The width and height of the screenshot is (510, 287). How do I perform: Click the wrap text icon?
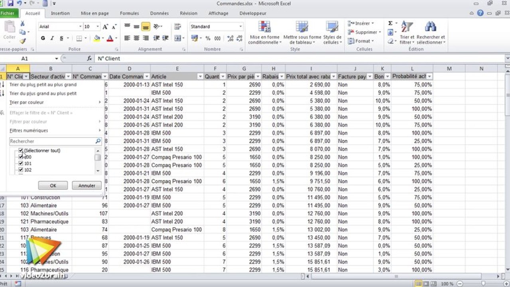[x=178, y=27]
